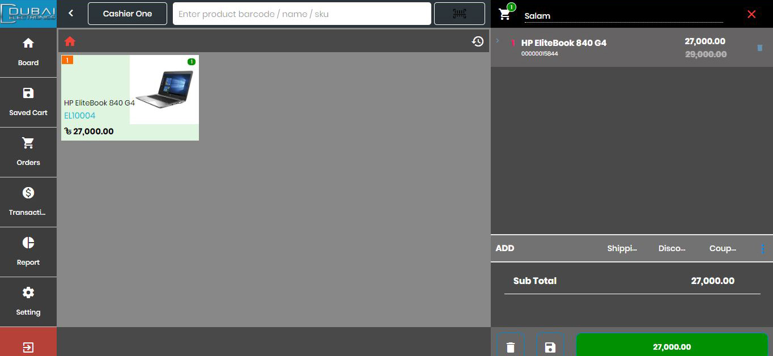Screen dimensions: 773x356
Task: Click the Cashier One button
Action: pos(128,14)
